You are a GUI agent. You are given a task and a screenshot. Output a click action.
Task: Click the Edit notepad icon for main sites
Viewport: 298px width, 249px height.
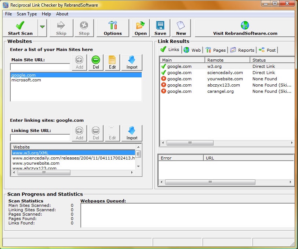(112, 62)
